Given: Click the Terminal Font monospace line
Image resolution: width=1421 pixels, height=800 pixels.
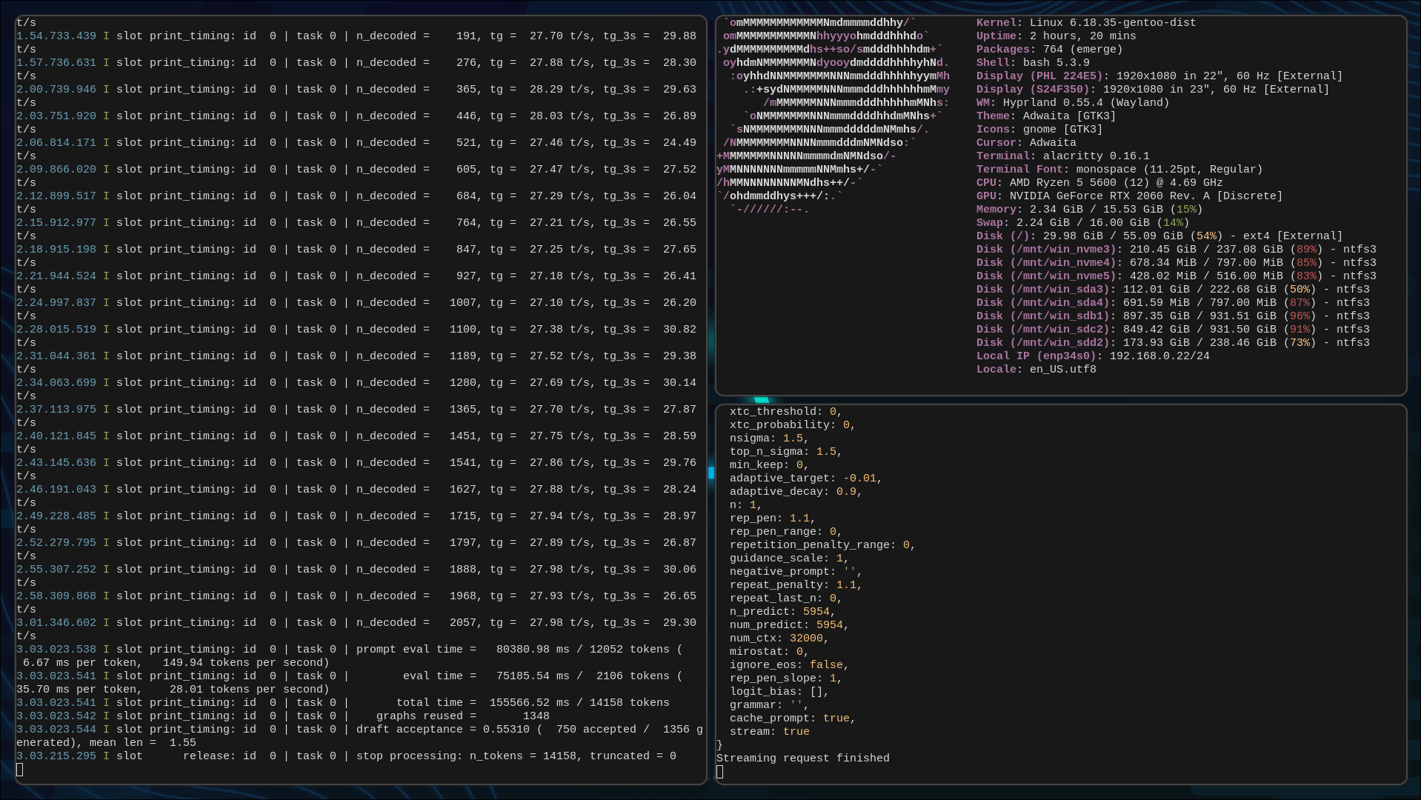Looking at the screenshot, I should point(1119,170).
